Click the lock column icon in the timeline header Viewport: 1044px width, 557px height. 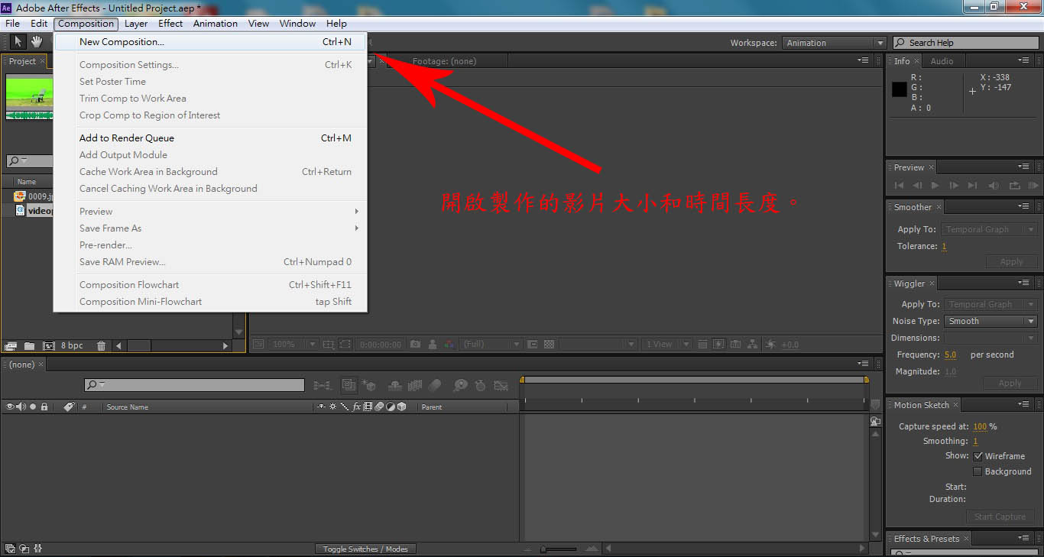[x=44, y=407]
